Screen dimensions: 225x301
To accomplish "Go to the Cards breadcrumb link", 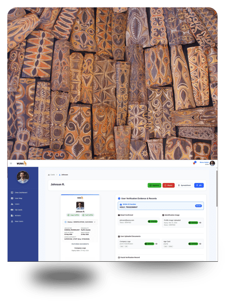I will tap(51, 175).
